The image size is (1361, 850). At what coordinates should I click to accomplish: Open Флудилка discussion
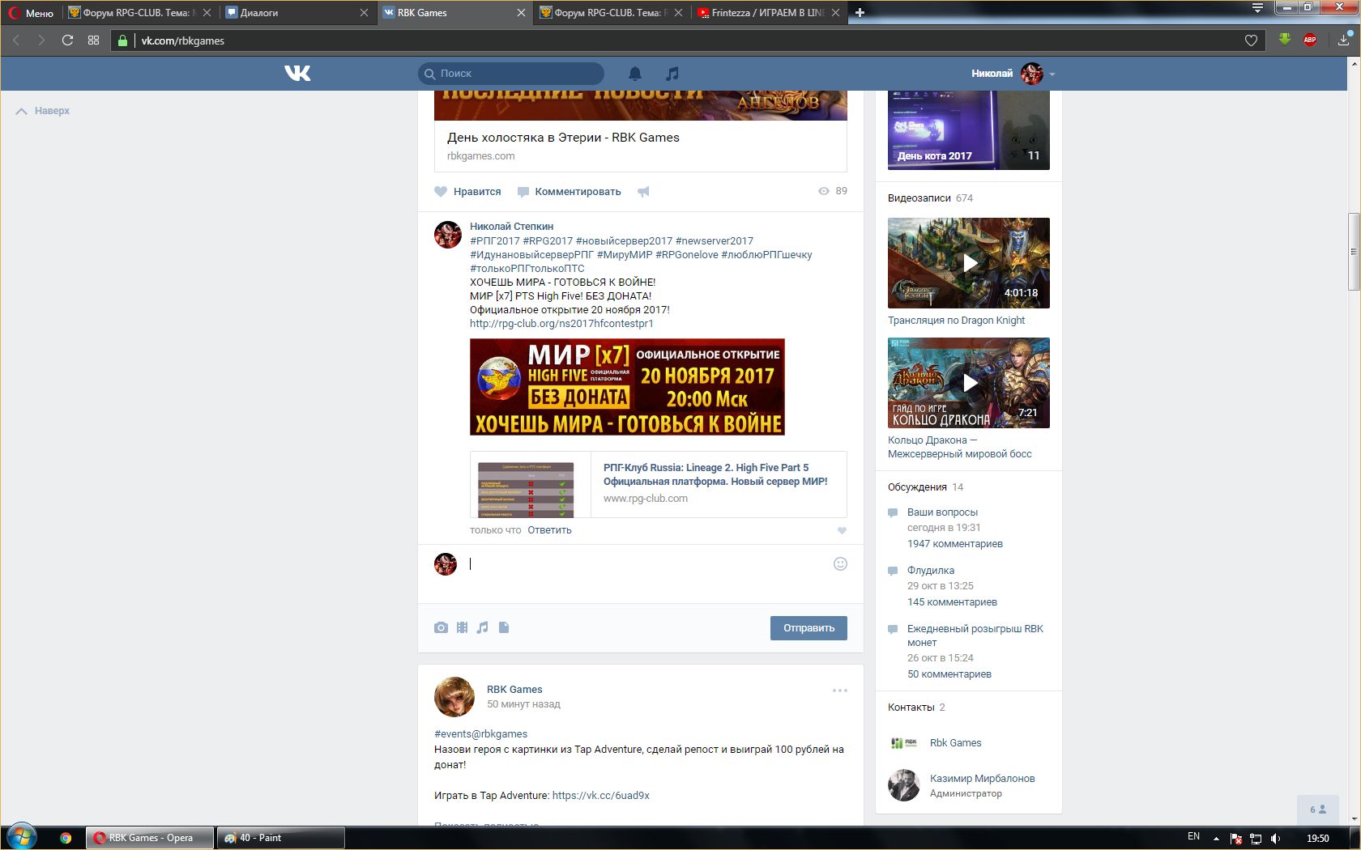[931, 571]
